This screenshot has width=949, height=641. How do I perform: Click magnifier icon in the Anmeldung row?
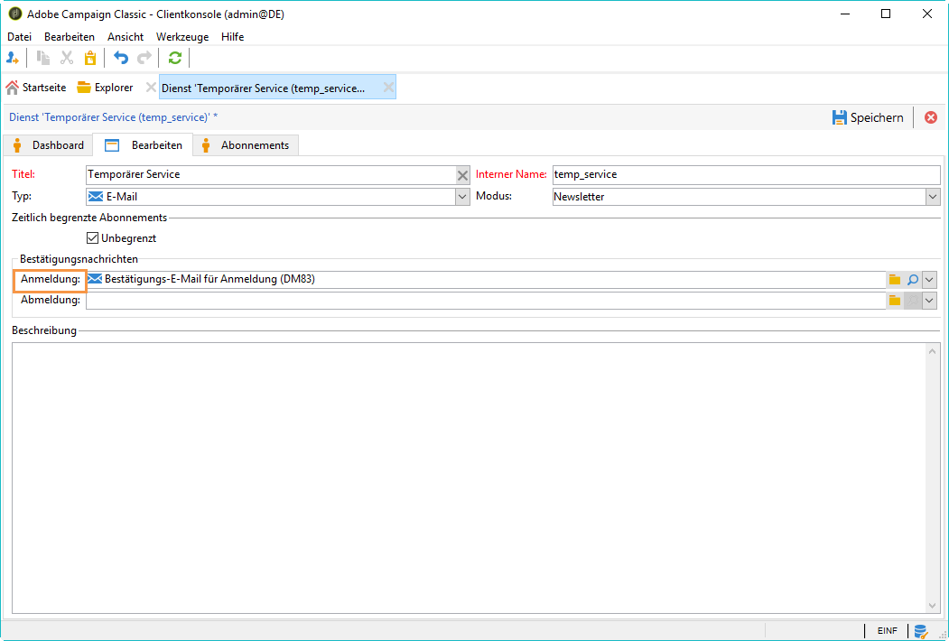tap(913, 280)
